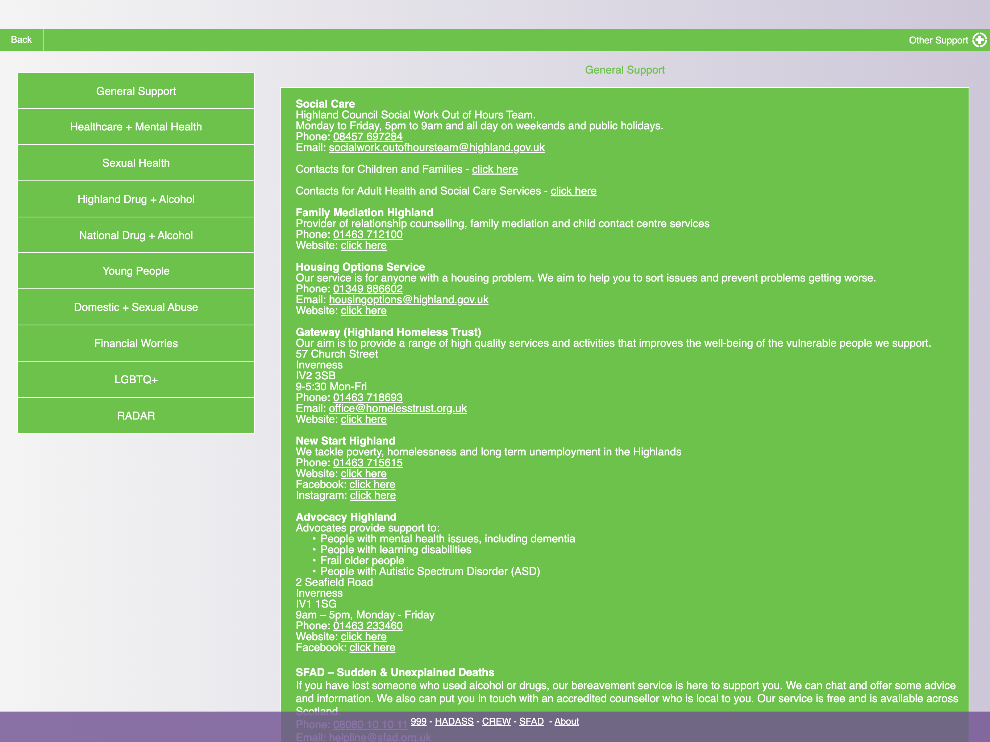The height and width of the screenshot is (742, 990).
Task: Select the RADAR category
Action: coord(136,416)
